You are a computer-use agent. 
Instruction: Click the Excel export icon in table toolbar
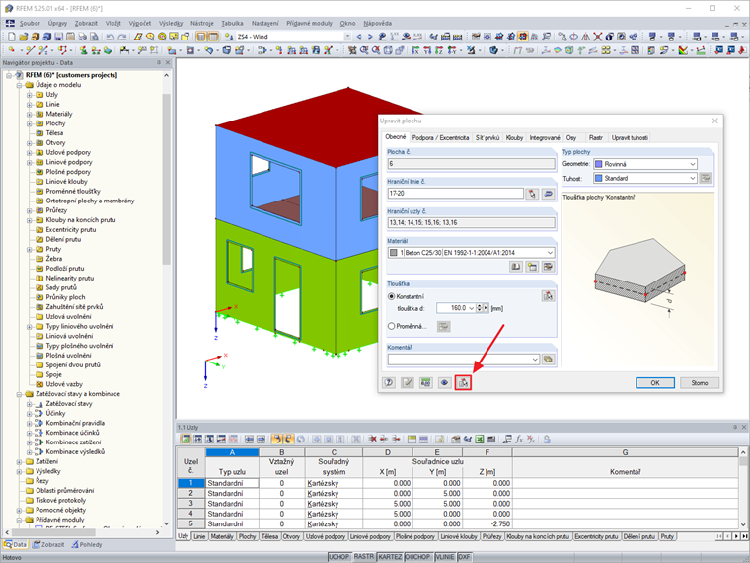[x=480, y=439]
